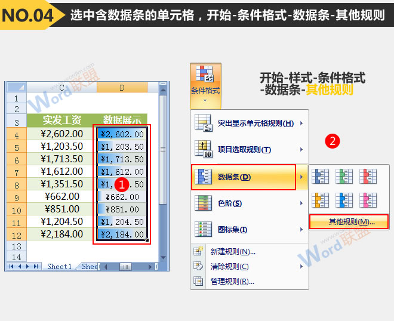The image size is (394, 321).
Task: Click horizontal scrollbar left arrow
Action: click(x=106, y=267)
